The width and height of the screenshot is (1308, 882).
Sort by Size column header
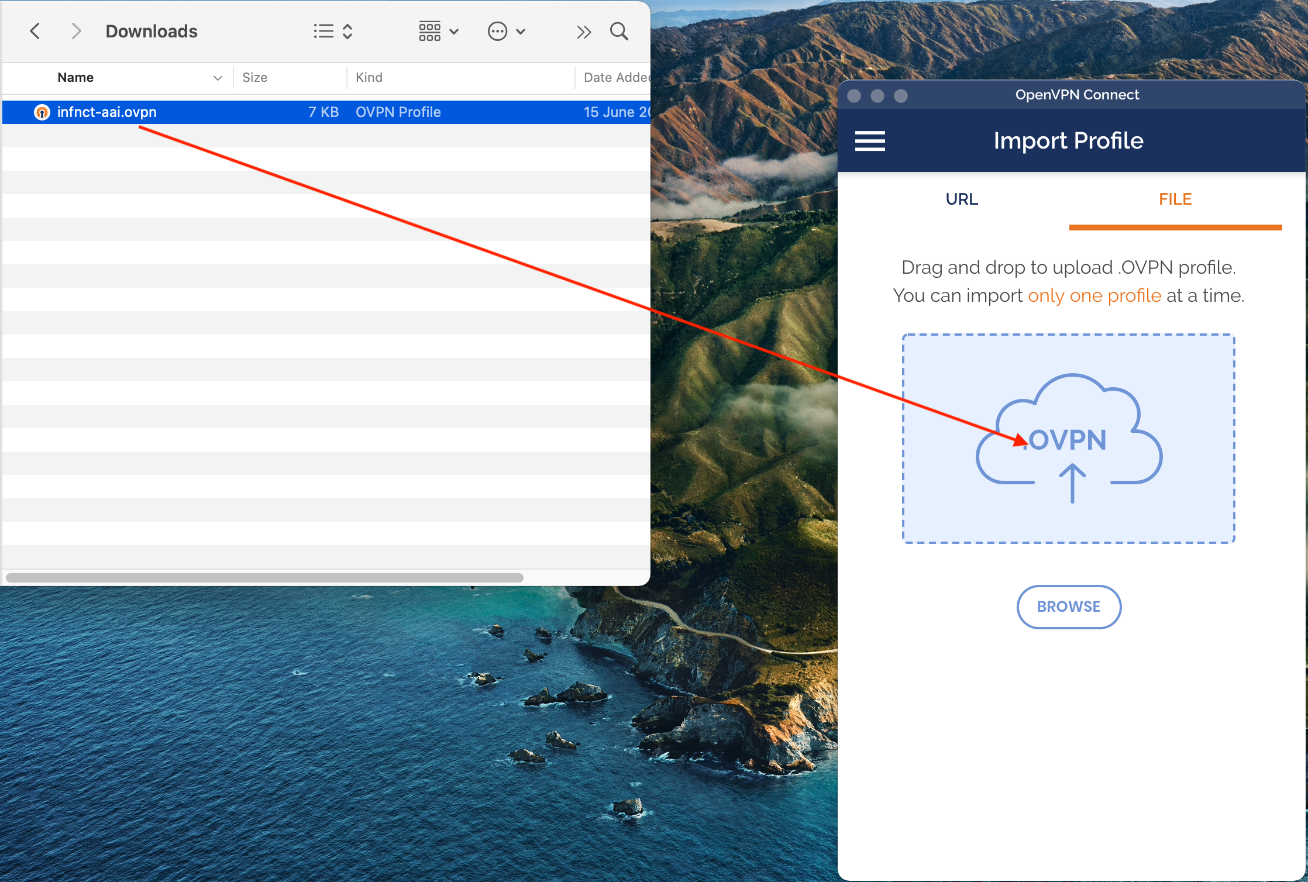click(x=254, y=77)
